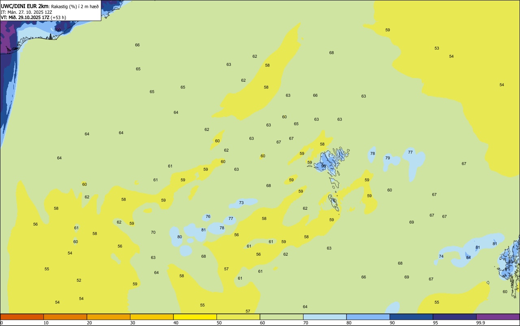Click the 10–20 orange legend swatch

click(65, 317)
